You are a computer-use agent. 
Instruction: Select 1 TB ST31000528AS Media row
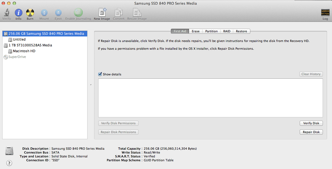tap(45, 45)
